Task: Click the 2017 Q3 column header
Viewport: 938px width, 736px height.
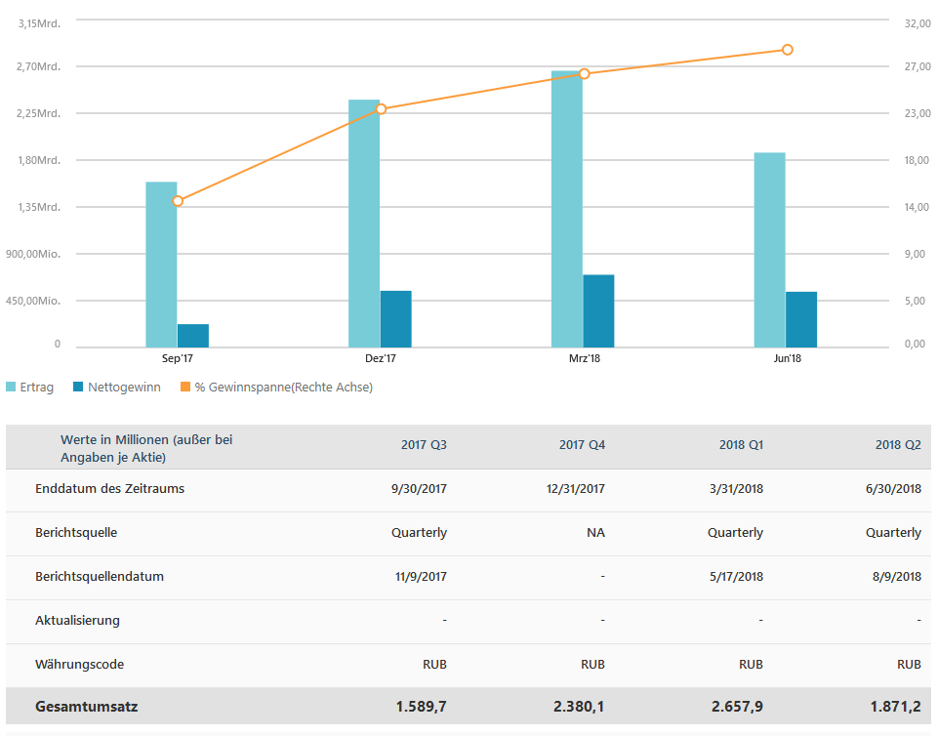Action: 424,445
